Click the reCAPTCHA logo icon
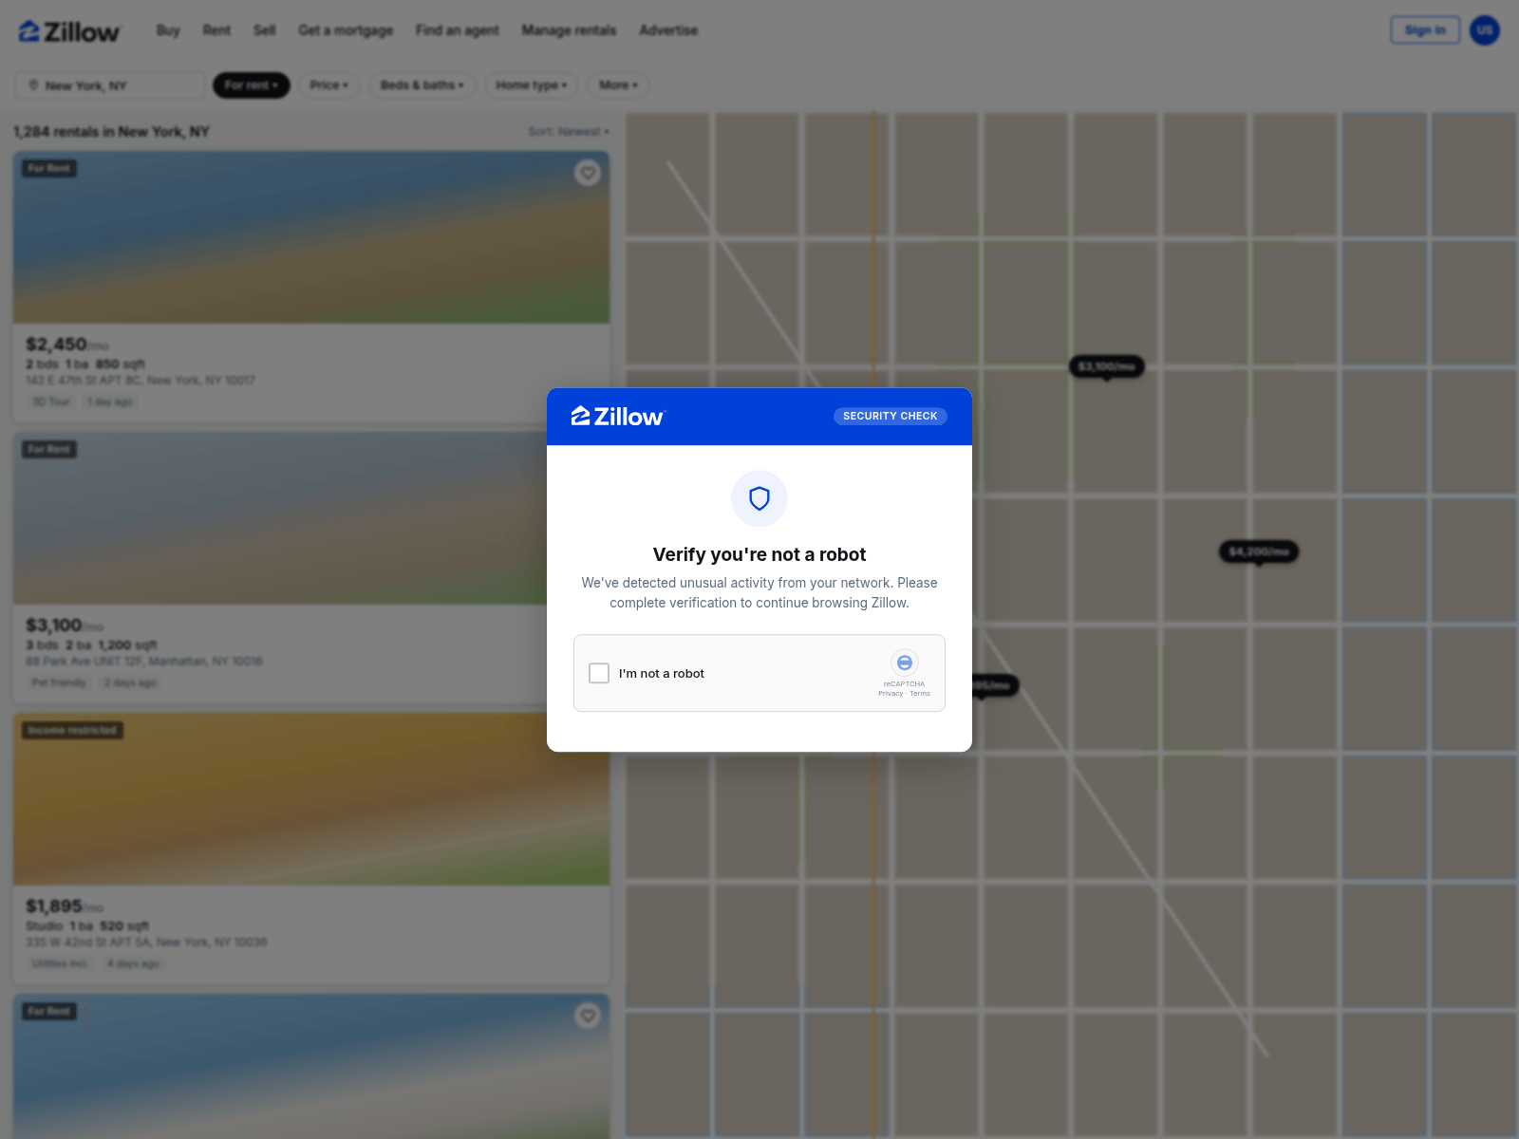Viewport: 1519px width, 1139px height. tap(905, 663)
